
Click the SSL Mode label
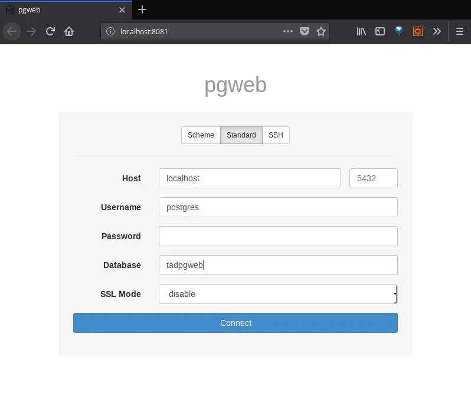(120, 293)
